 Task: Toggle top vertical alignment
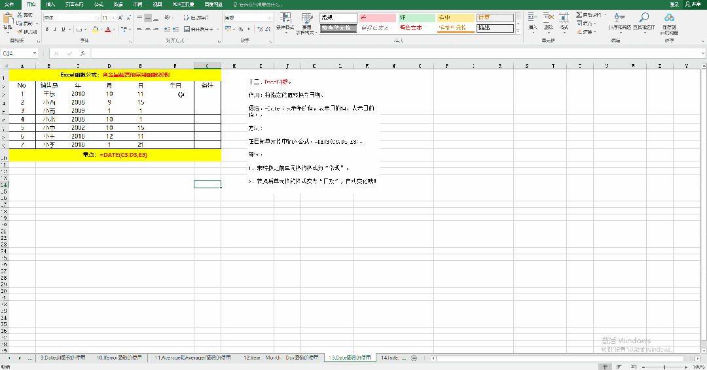point(140,18)
